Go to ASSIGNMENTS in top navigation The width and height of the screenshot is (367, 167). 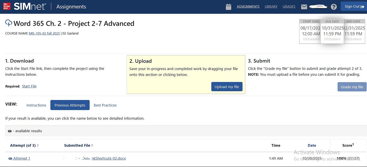coord(248,7)
